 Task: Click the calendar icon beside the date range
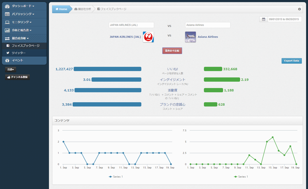[x=264, y=19]
